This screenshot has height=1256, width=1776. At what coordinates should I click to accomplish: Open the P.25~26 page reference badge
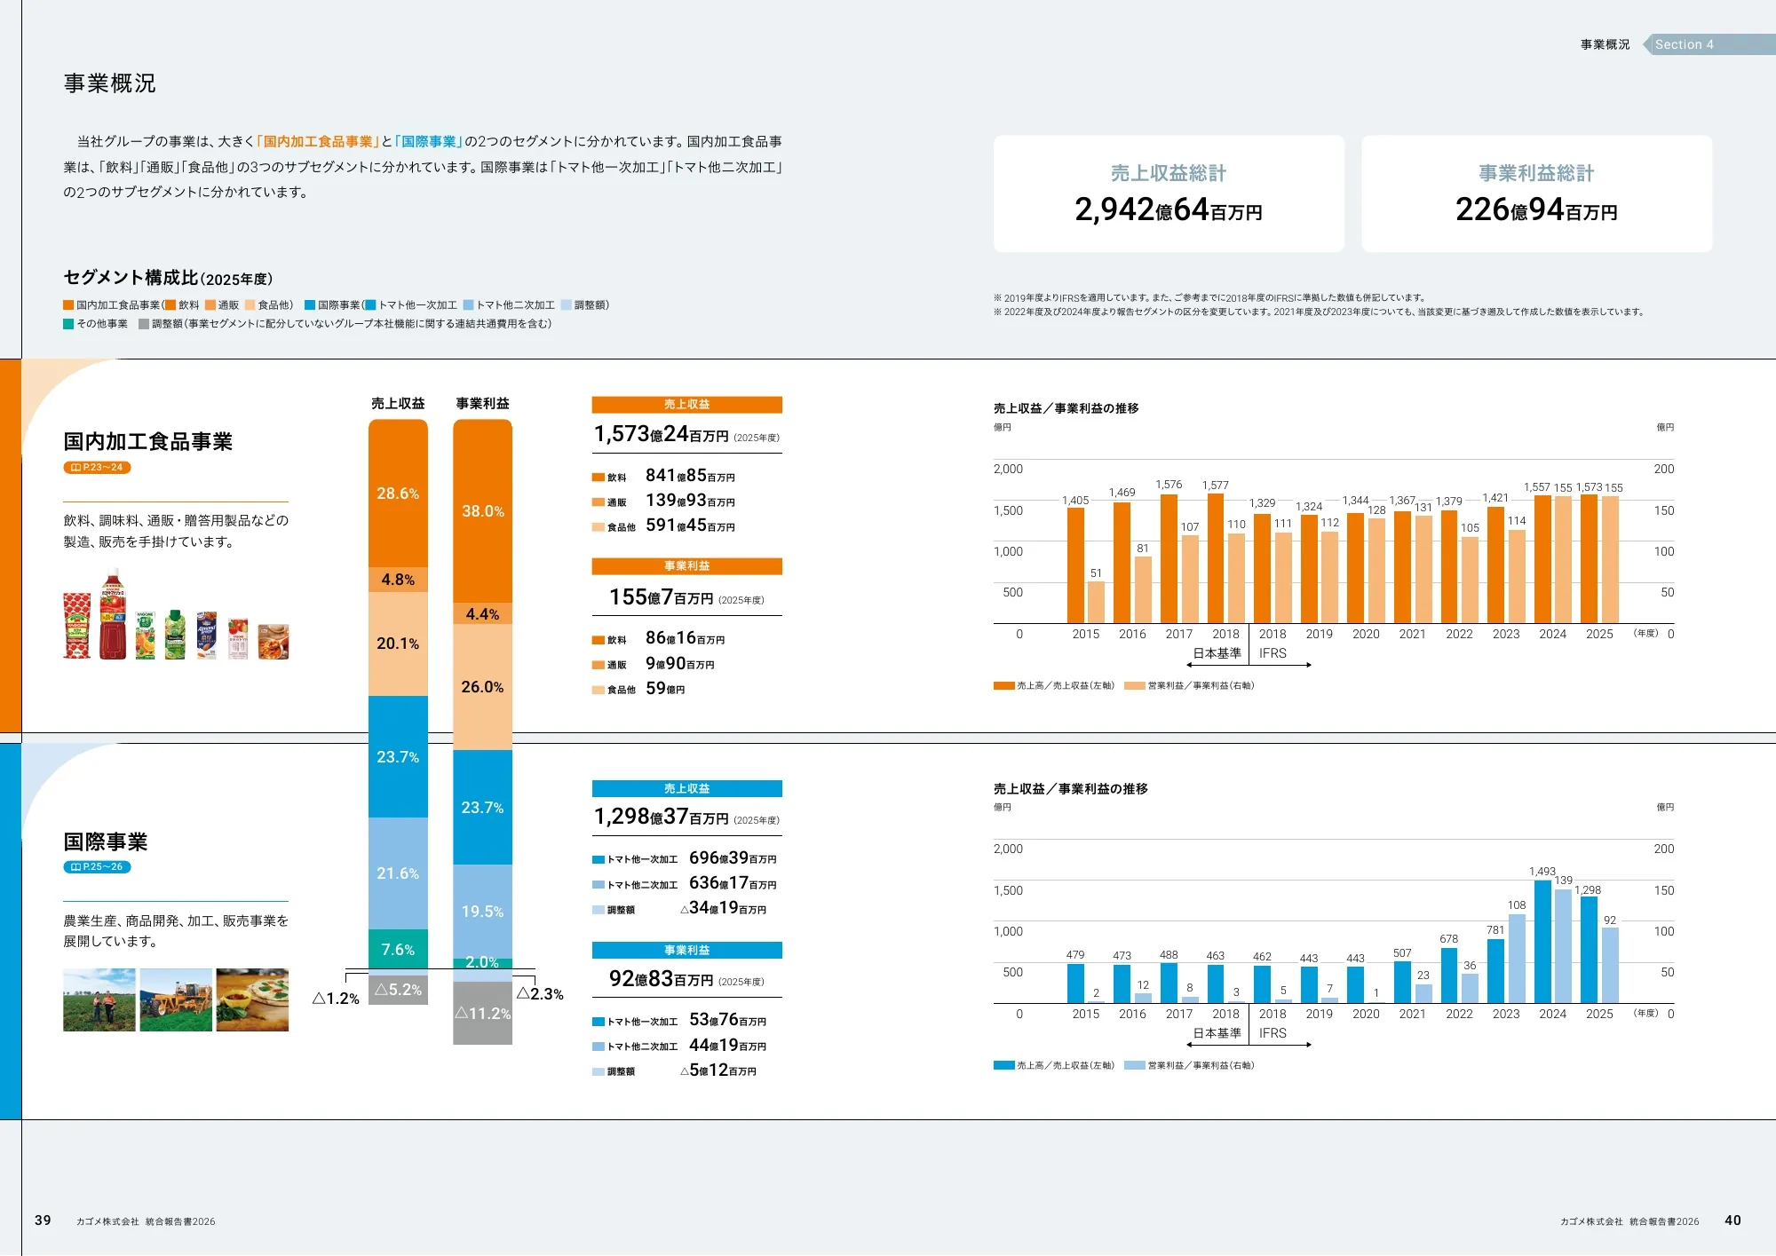tap(97, 866)
